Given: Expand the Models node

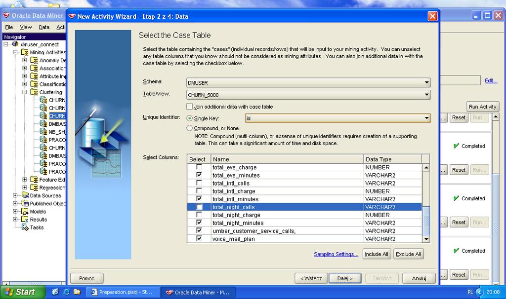Looking at the screenshot, I should (15, 211).
